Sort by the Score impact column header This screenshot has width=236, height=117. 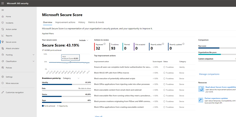pos(157,61)
